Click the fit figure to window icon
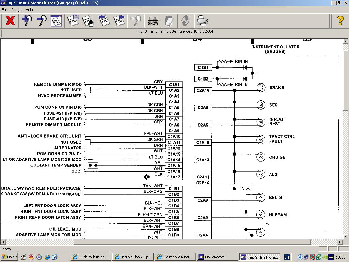 56,21
